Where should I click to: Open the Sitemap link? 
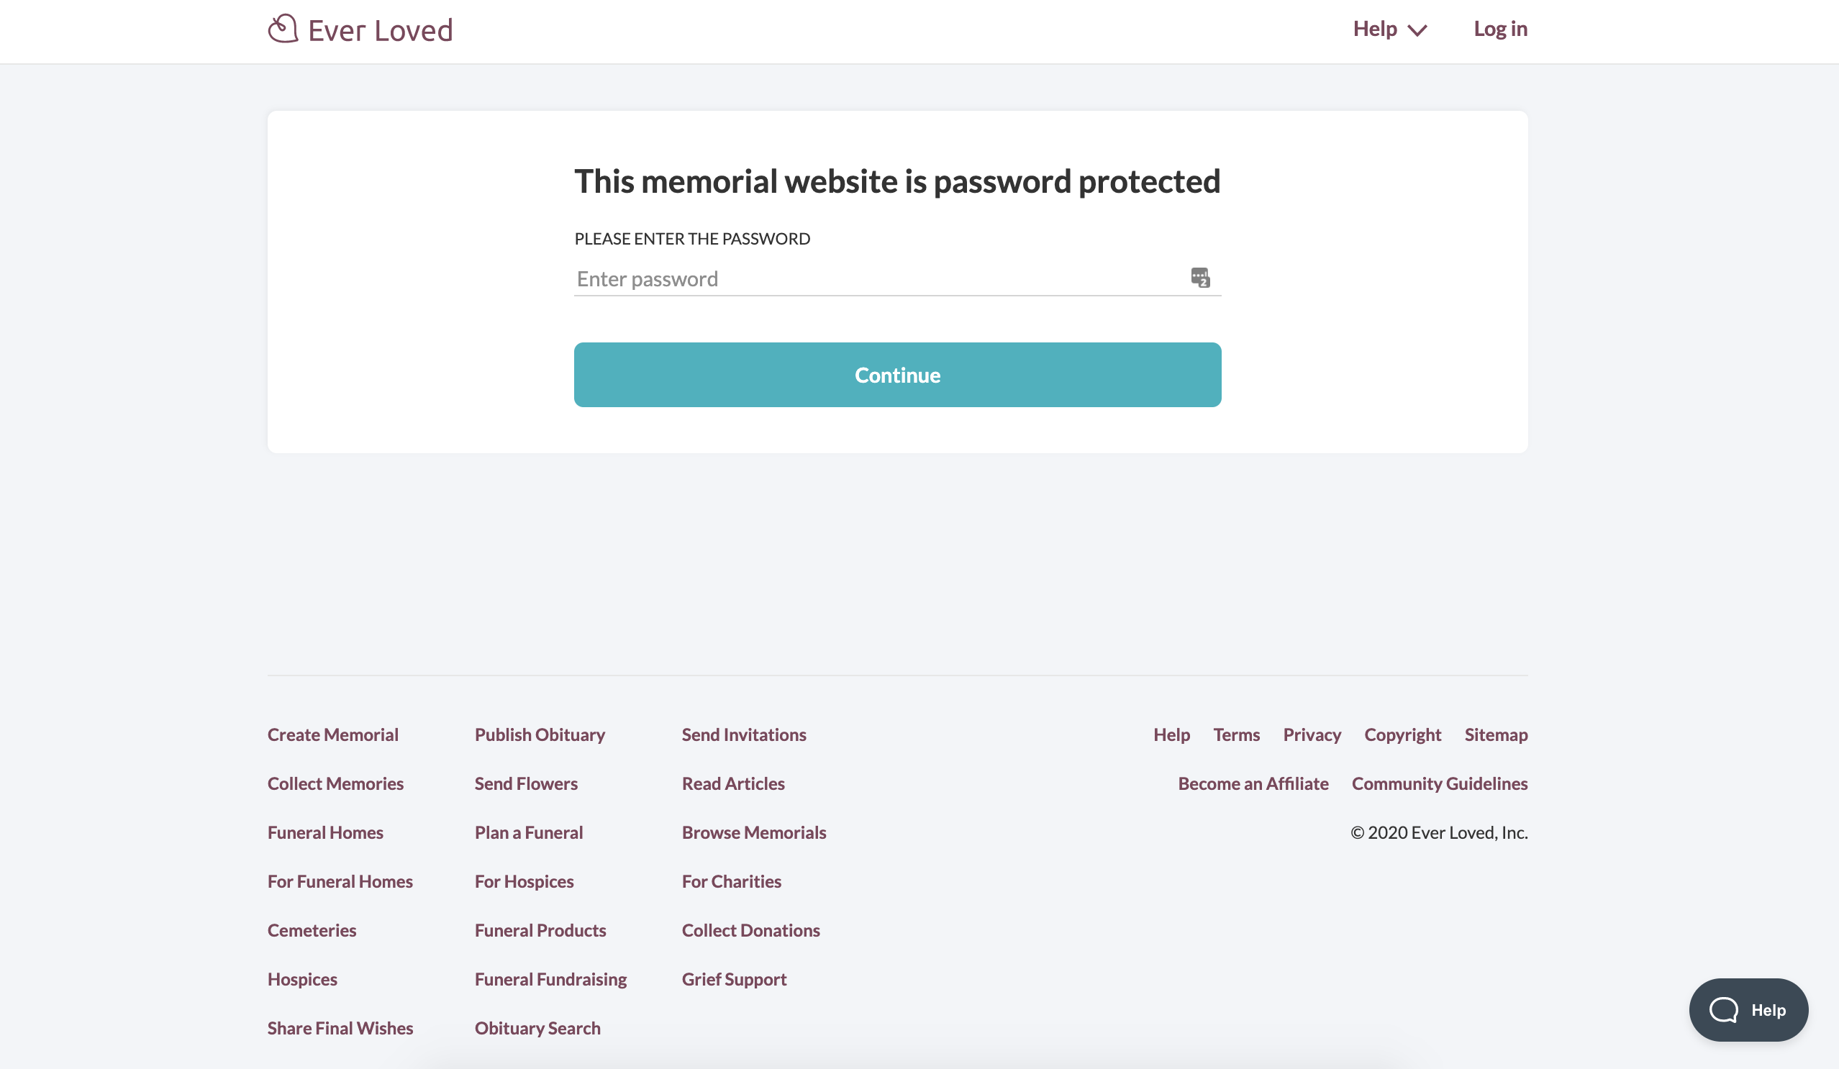(x=1496, y=734)
